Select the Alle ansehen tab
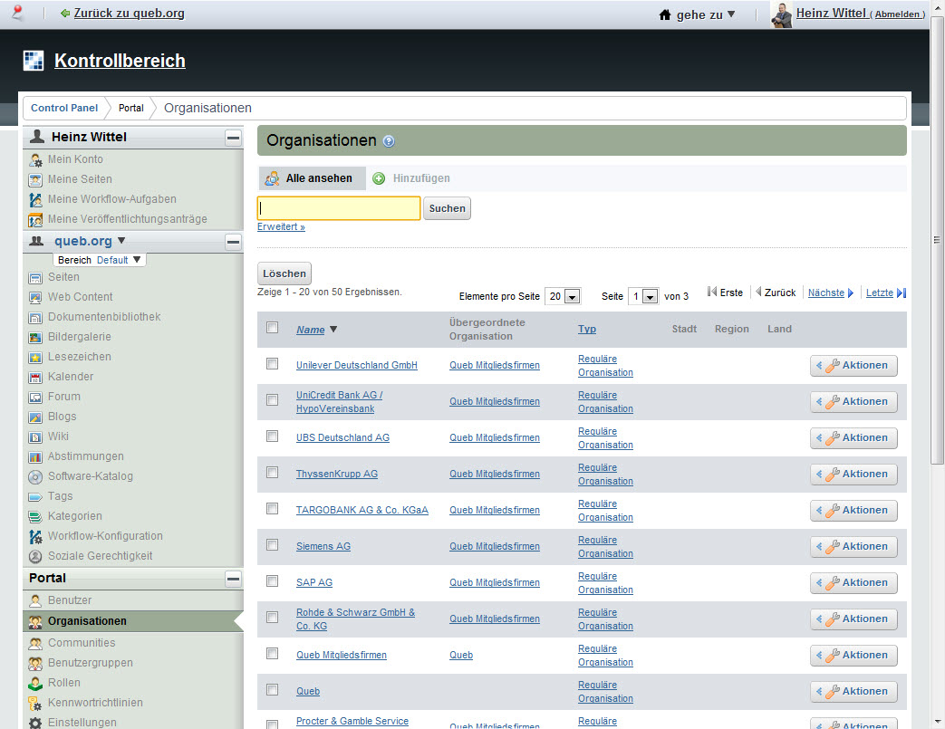This screenshot has height=729, width=945. (312, 178)
